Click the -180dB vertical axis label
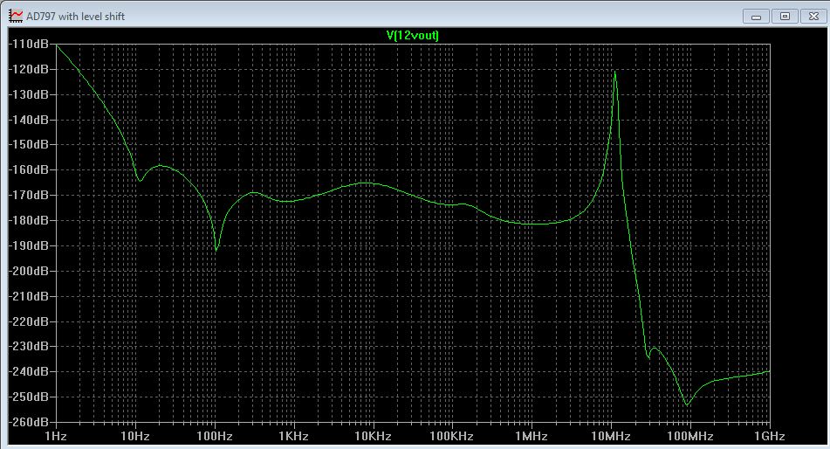830x449 pixels. click(29, 220)
